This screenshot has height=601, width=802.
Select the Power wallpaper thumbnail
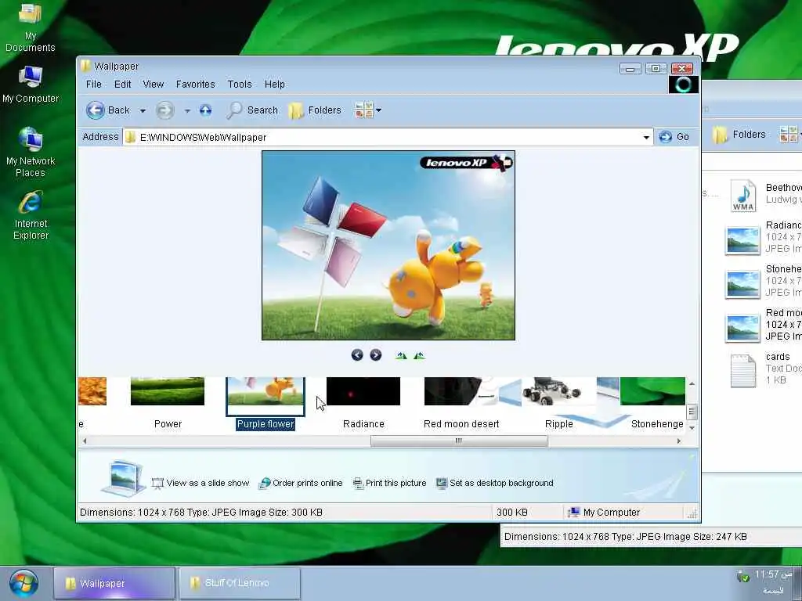pyautogui.click(x=168, y=391)
